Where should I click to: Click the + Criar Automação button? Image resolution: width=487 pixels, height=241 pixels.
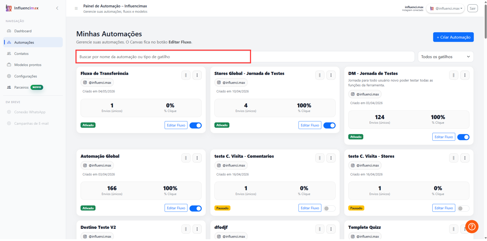(453, 37)
